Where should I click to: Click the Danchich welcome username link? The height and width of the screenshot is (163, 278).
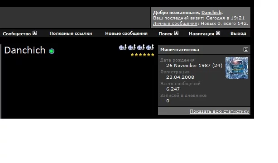coord(211,13)
